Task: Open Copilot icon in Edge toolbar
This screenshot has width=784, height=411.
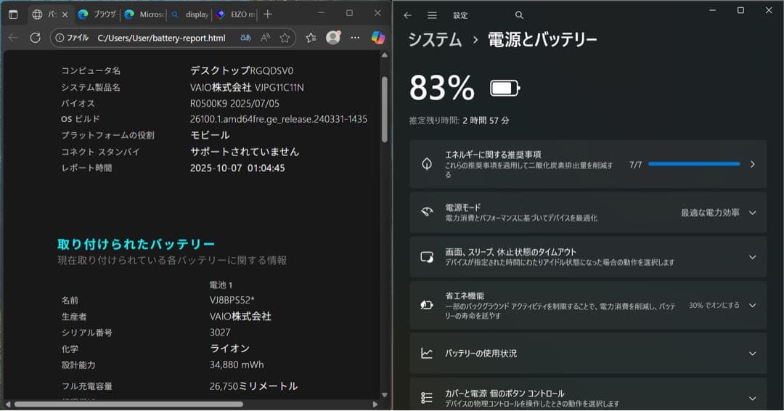Action: pos(378,38)
